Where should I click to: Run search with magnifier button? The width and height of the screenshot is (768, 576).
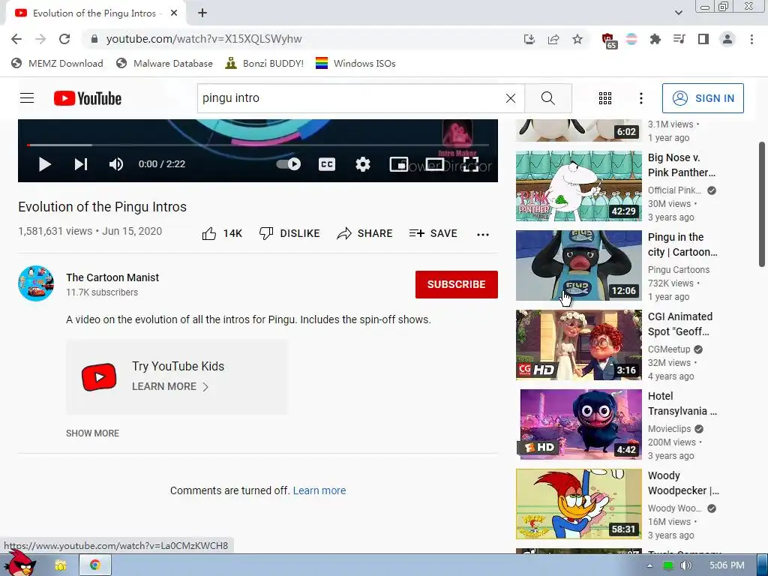548,98
